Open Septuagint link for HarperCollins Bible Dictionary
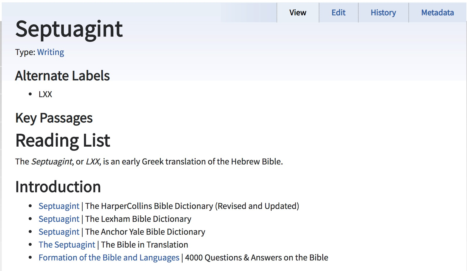The image size is (467, 271). [x=59, y=206]
